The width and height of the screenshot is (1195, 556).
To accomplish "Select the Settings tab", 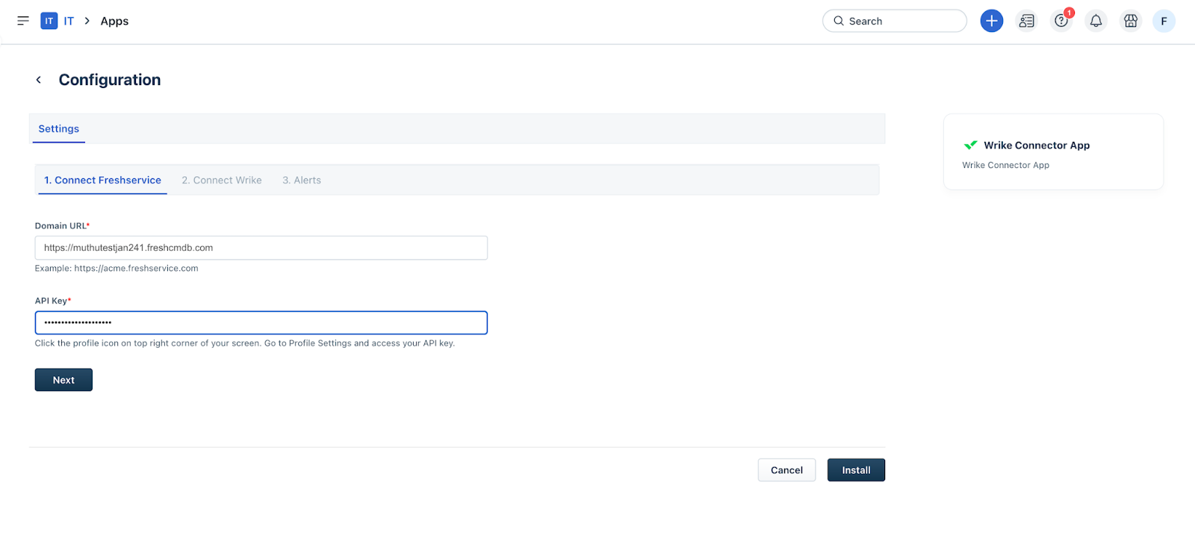I will pos(59,128).
